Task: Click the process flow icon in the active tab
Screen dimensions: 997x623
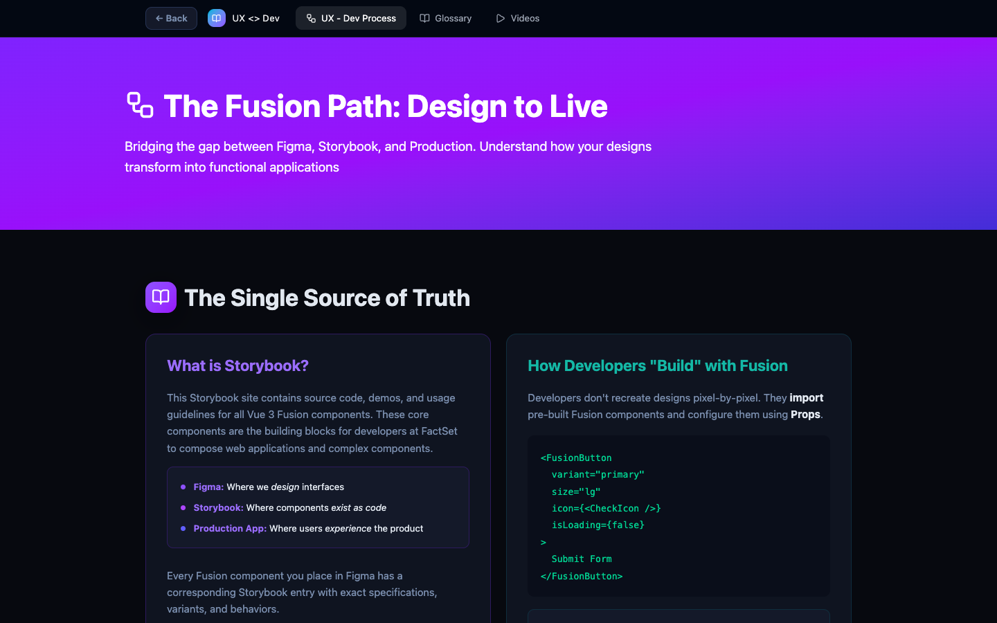Action: pyautogui.click(x=312, y=18)
